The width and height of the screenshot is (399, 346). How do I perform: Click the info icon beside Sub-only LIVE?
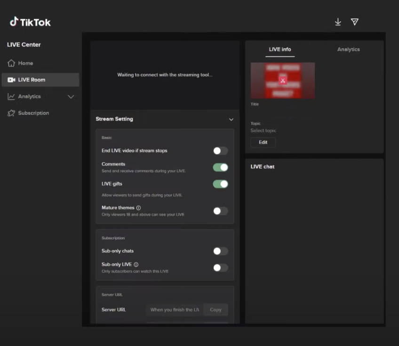[x=137, y=264]
